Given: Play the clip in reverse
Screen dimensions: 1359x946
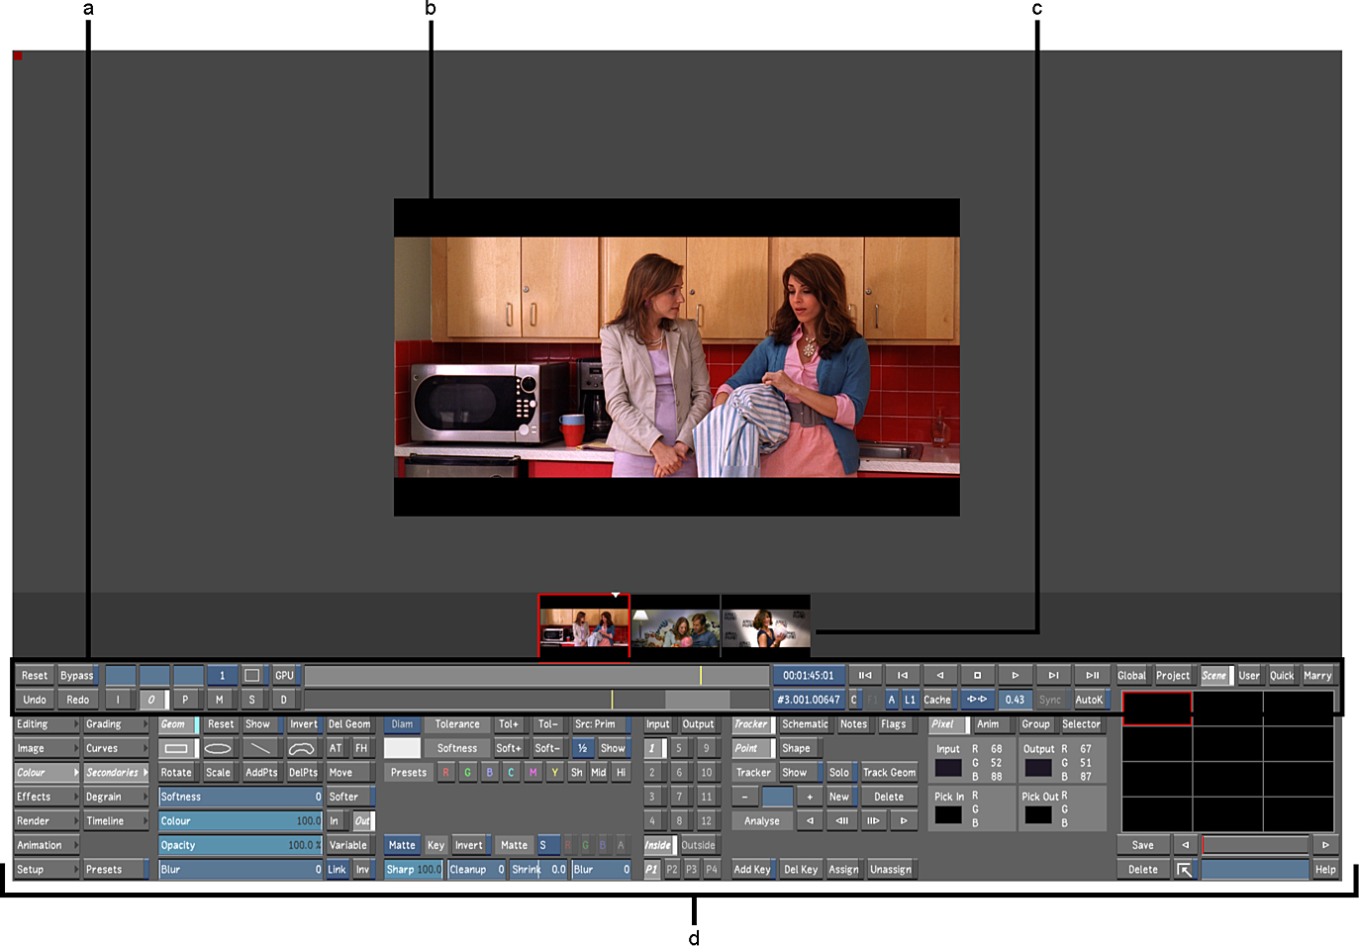Looking at the screenshot, I should [x=940, y=675].
